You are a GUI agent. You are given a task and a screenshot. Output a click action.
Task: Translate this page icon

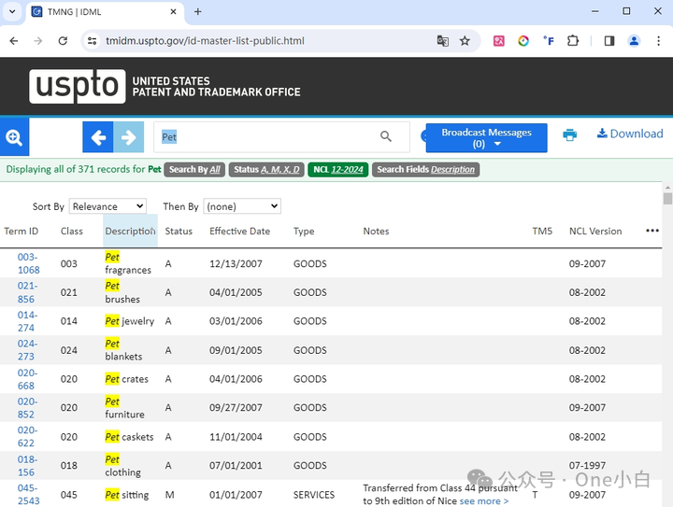442,41
